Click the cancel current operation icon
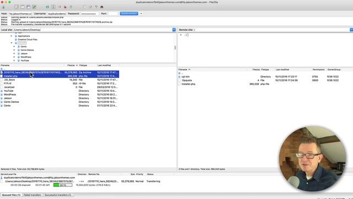 (x=60, y=7)
